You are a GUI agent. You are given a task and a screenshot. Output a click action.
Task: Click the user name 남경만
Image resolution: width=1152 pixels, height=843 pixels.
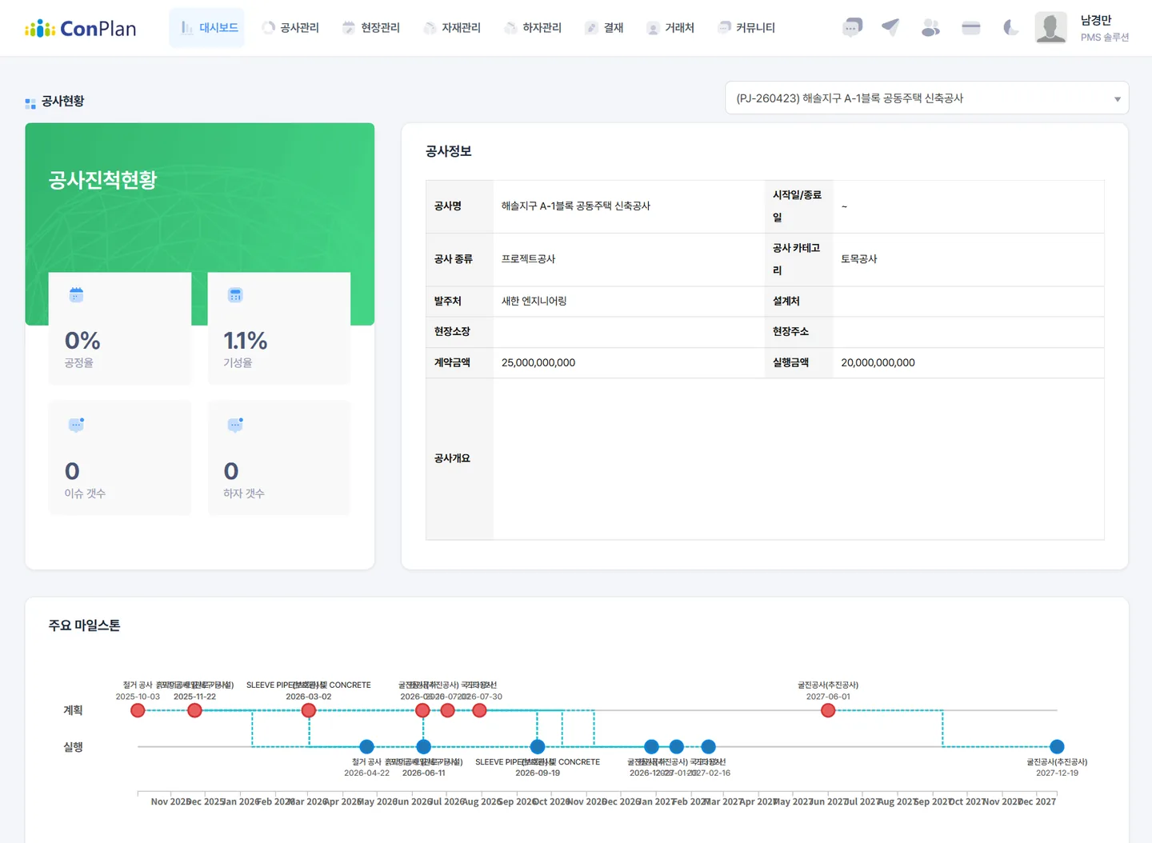(1096, 20)
